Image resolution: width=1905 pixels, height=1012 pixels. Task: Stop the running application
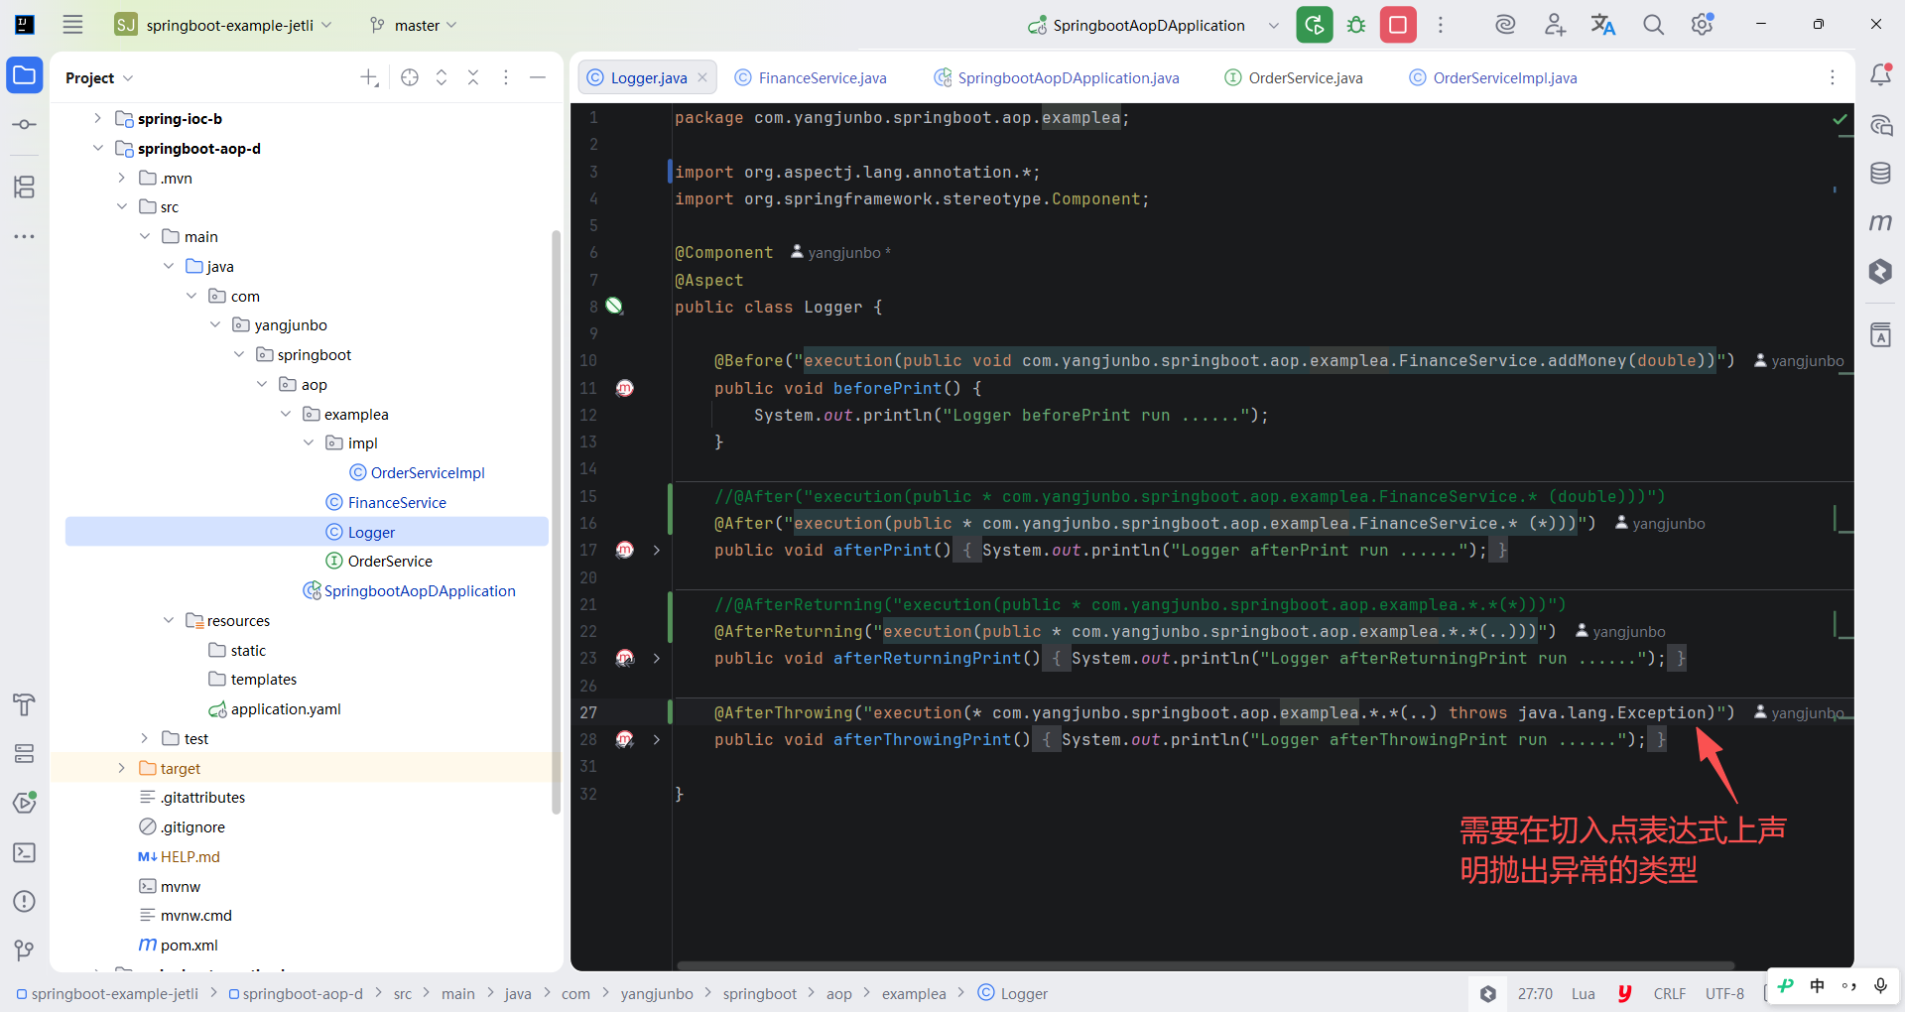[x=1398, y=25]
